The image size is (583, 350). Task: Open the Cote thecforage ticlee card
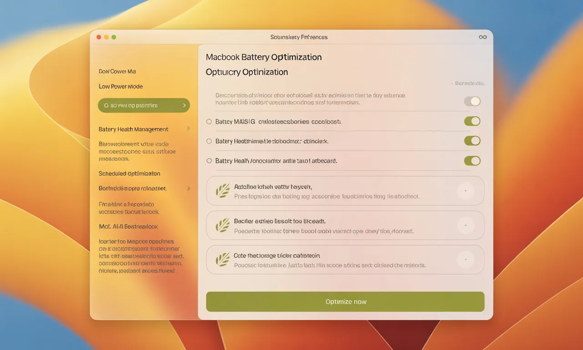345,260
